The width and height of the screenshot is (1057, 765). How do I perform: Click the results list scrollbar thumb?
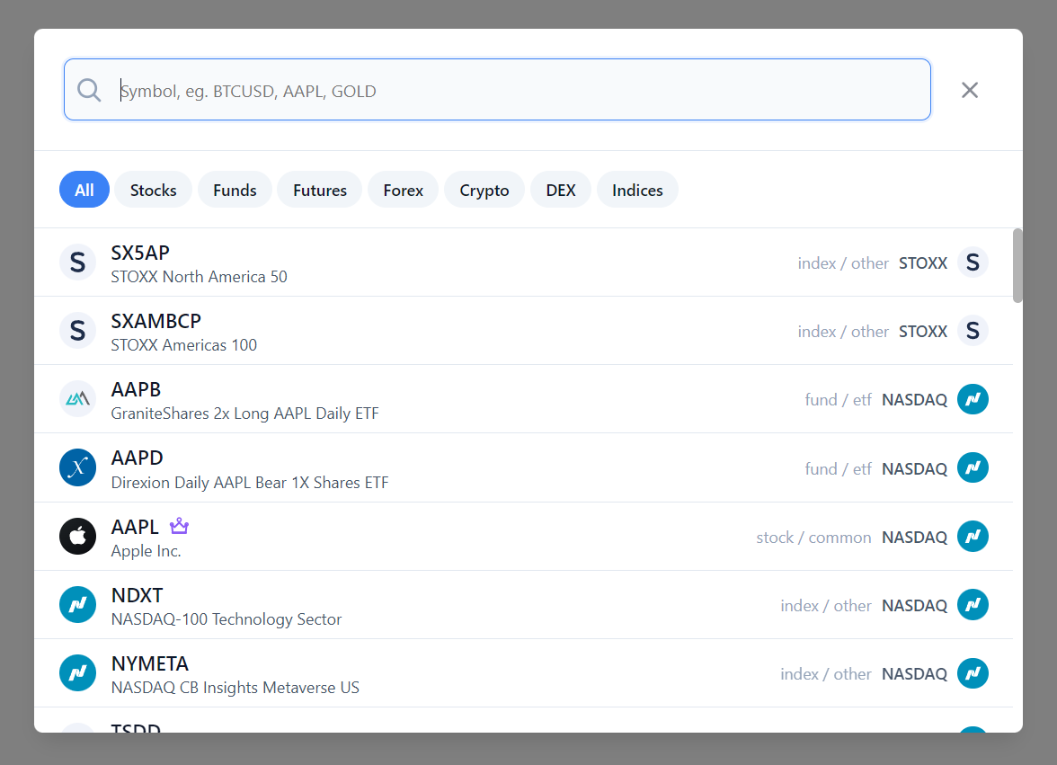pyautogui.click(x=1017, y=265)
